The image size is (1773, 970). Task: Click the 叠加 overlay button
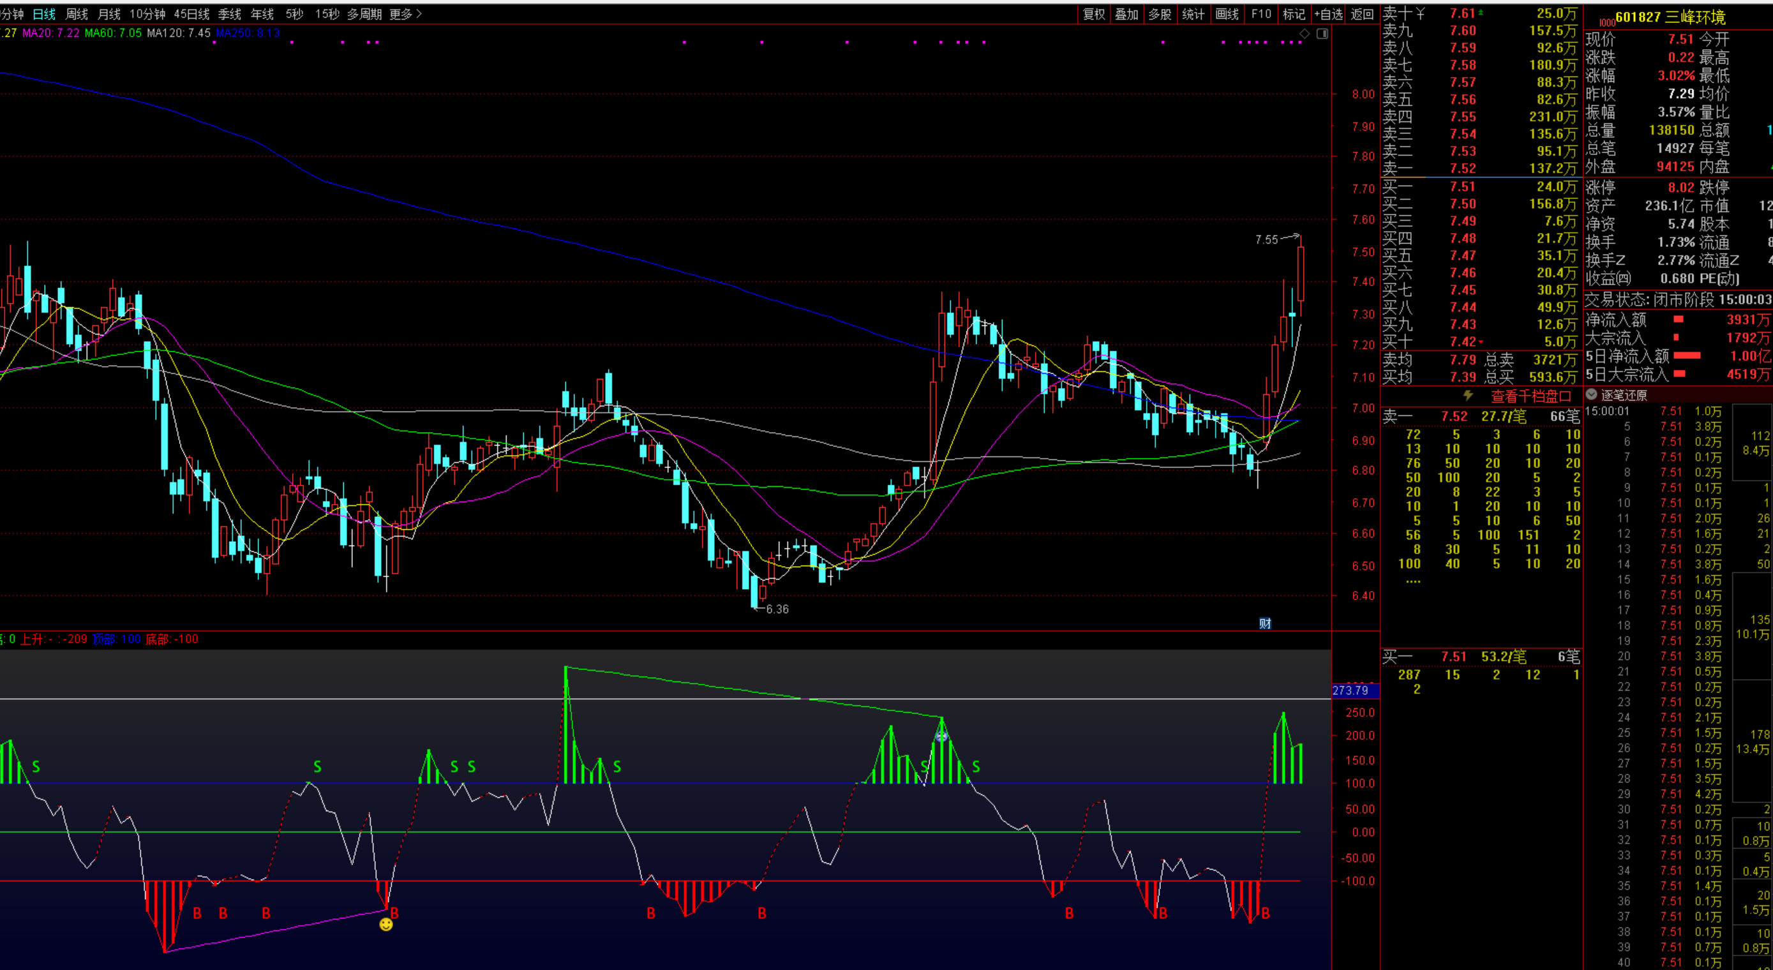(x=1126, y=14)
